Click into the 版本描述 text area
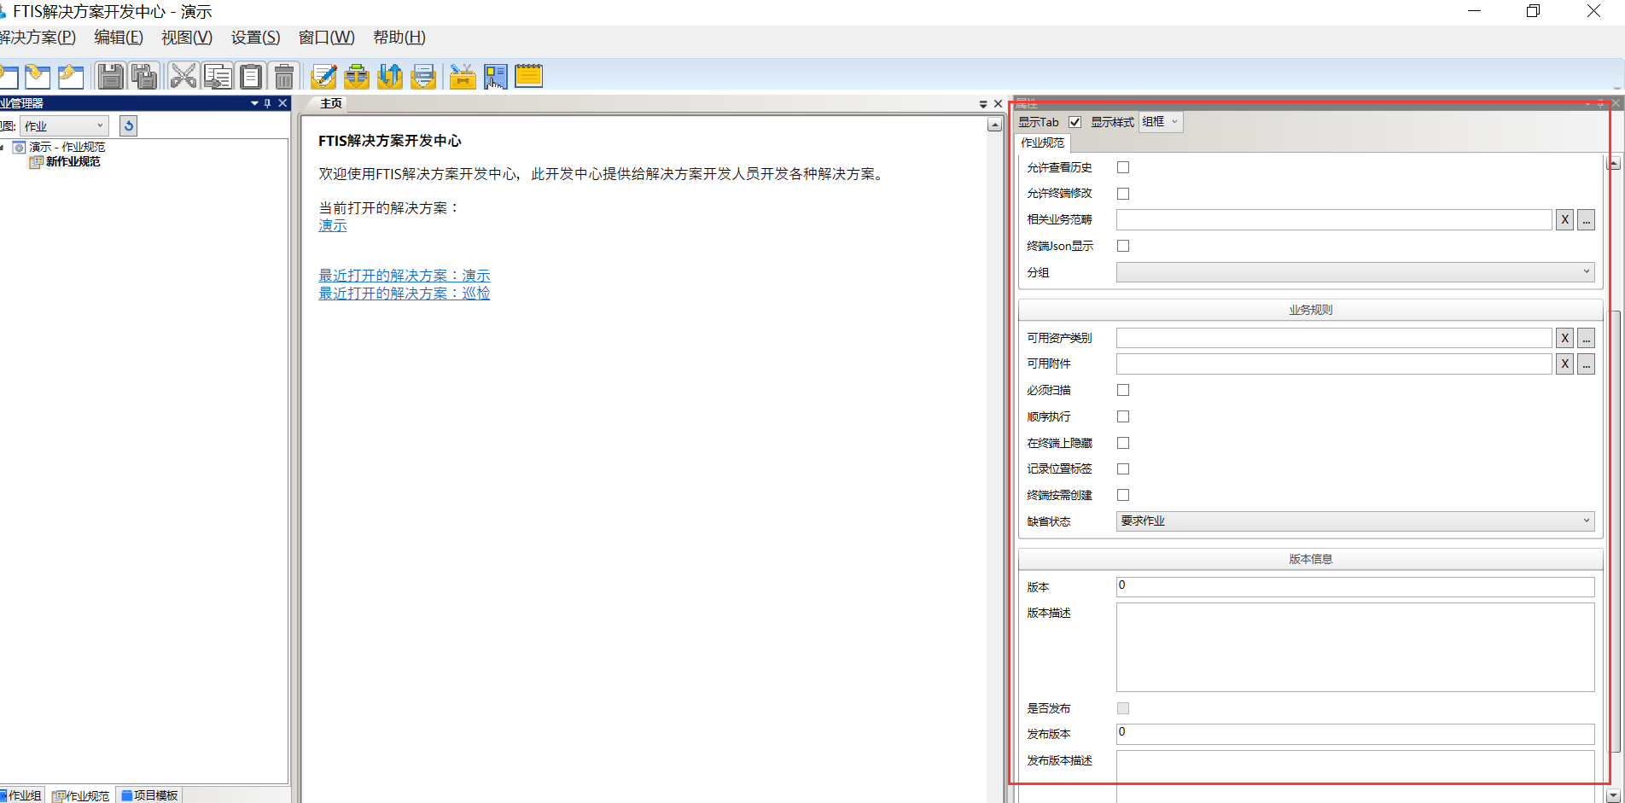1625x803 pixels. pyautogui.click(x=1354, y=647)
